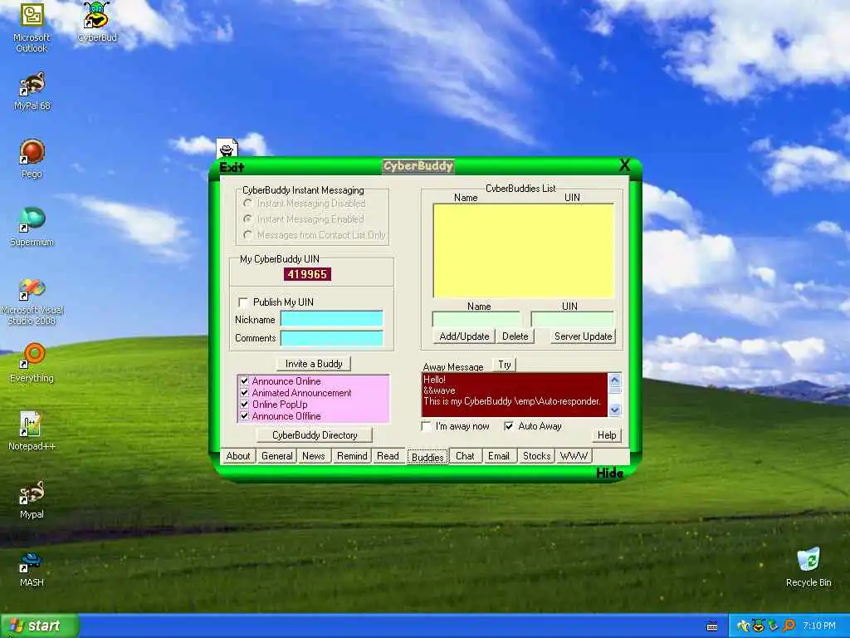Click the Safely Remove Hardware tray icon
The image size is (850, 638).
(774, 626)
